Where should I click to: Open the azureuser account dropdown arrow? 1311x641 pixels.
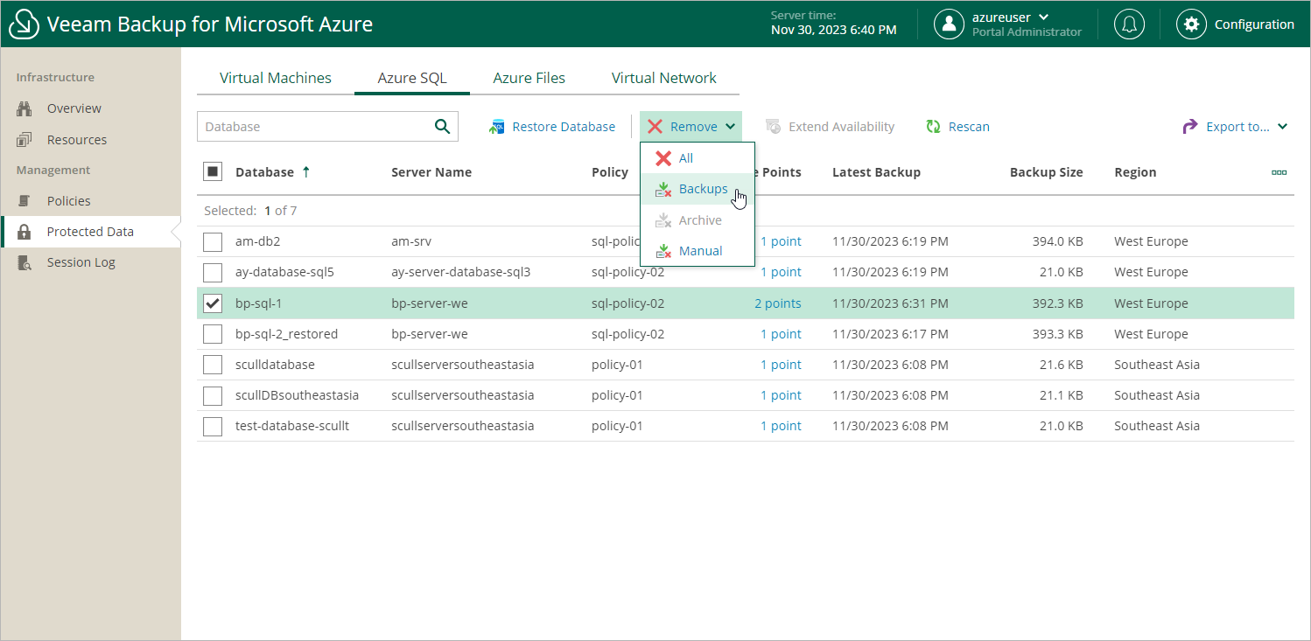point(1043,17)
